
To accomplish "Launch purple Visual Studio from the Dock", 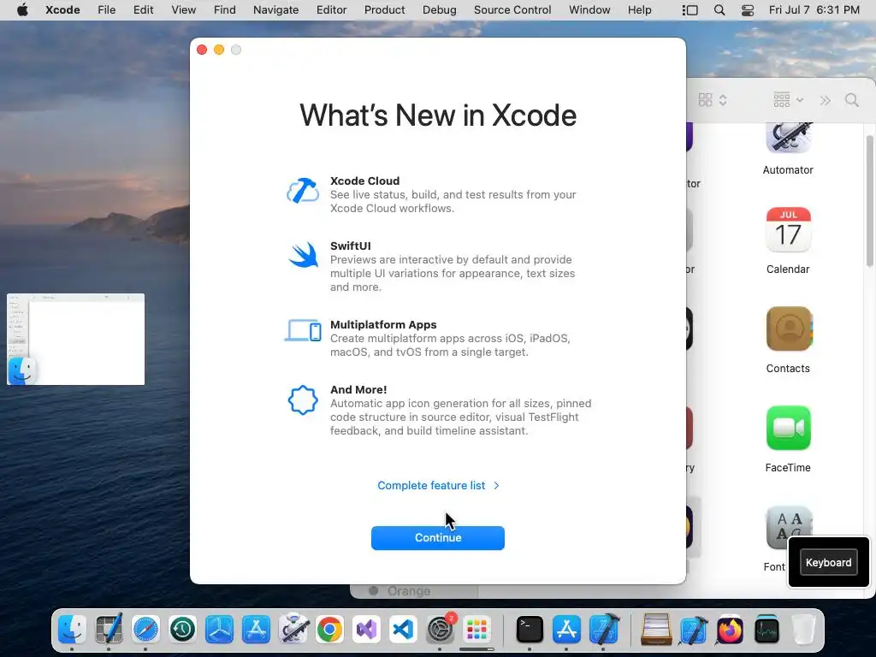I will pyautogui.click(x=366, y=630).
